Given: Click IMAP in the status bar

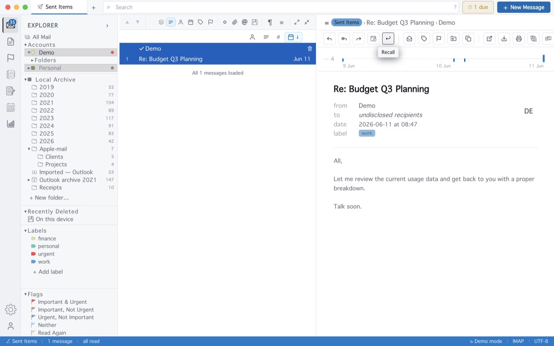Looking at the screenshot, I should (x=518, y=341).
